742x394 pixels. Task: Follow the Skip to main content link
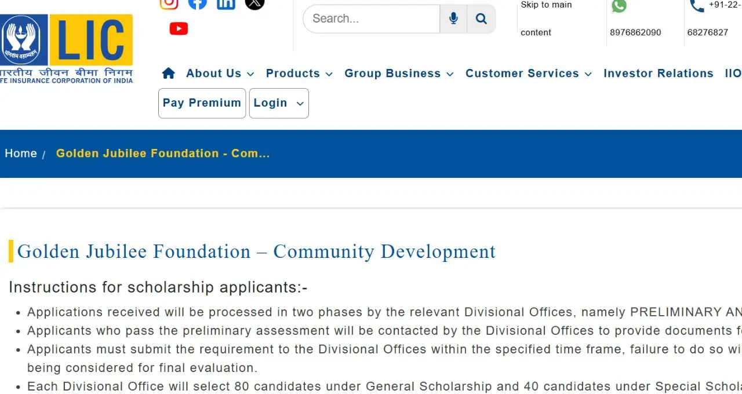tap(546, 19)
